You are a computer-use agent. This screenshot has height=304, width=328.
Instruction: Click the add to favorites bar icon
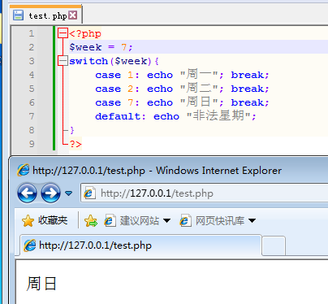tap(91, 221)
